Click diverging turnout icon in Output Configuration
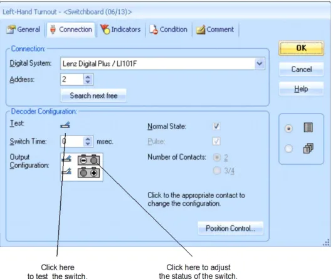This screenshot has height=279, width=333. coord(66,172)
